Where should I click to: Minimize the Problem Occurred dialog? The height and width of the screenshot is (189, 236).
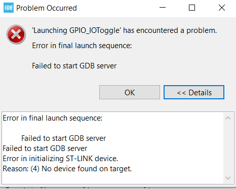[x=163, y=8]
